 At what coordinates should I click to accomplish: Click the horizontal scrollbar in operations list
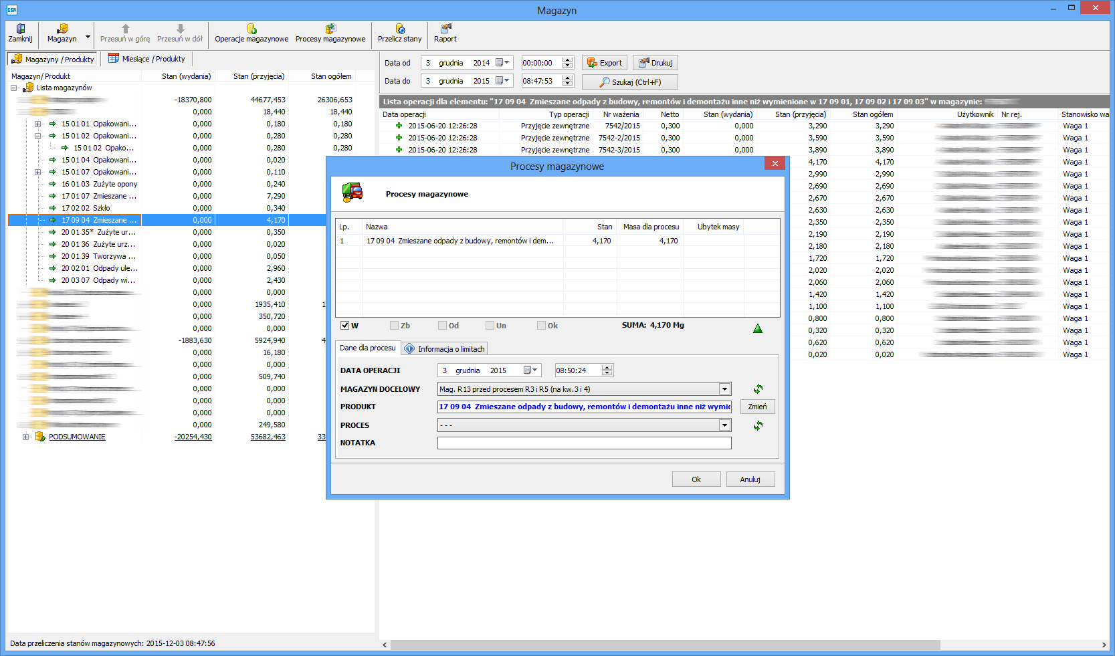click(665, 645)
